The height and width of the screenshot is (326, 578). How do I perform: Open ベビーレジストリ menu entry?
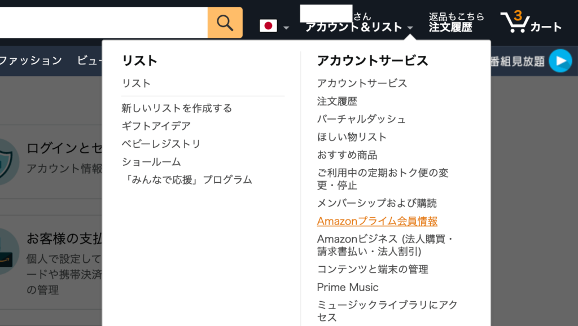point(161,144)
